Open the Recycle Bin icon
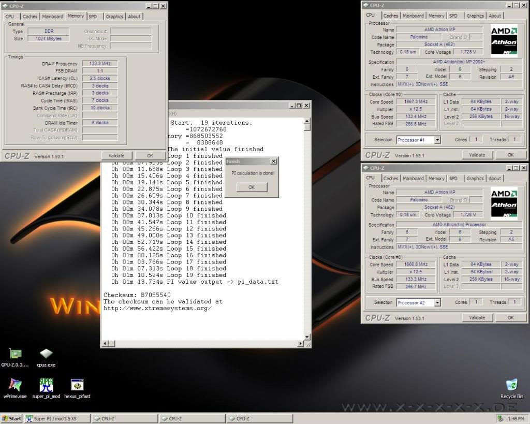 pyautogui.click(x=511, y=388)
